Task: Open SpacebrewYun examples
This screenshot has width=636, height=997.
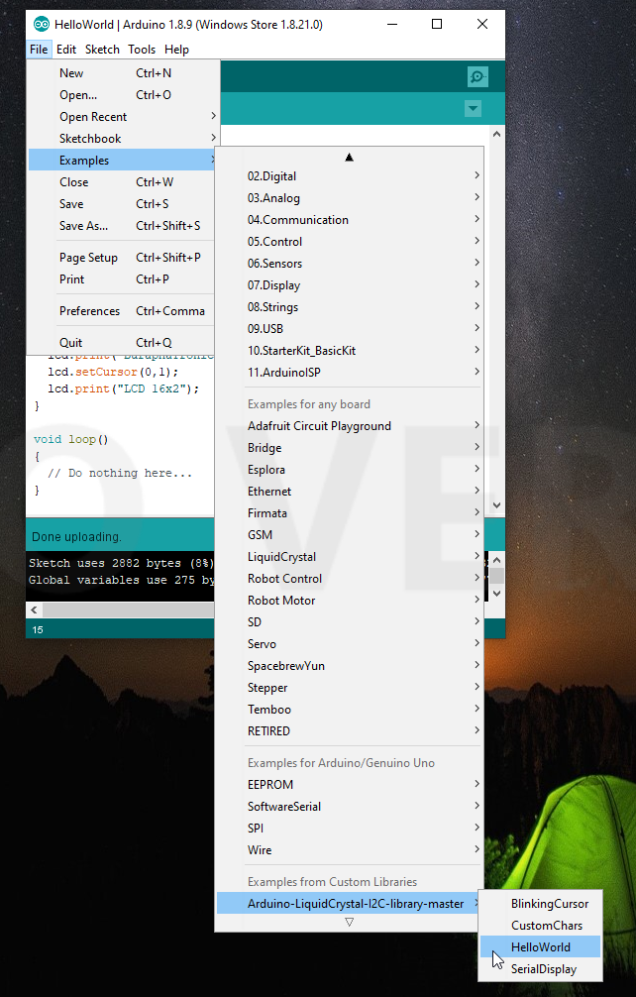Action: click(349, 665)
